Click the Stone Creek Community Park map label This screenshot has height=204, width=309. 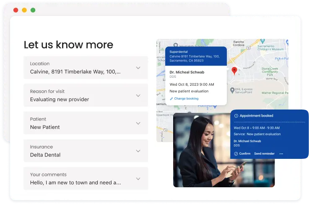(270, 72)
